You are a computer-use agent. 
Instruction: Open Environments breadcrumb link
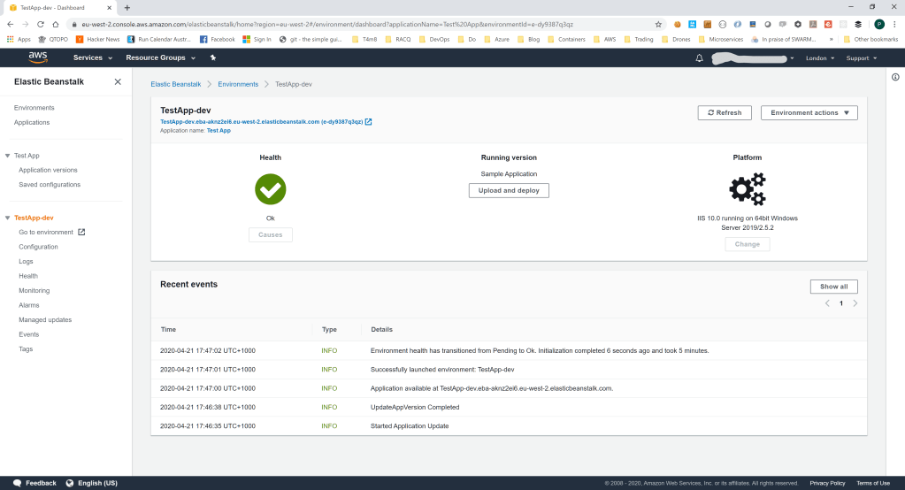(x=238, y=84)
